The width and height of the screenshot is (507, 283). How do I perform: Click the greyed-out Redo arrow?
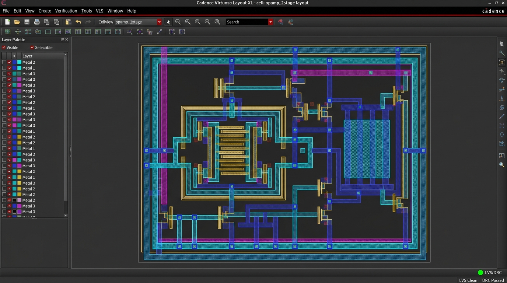coord(88,22)
